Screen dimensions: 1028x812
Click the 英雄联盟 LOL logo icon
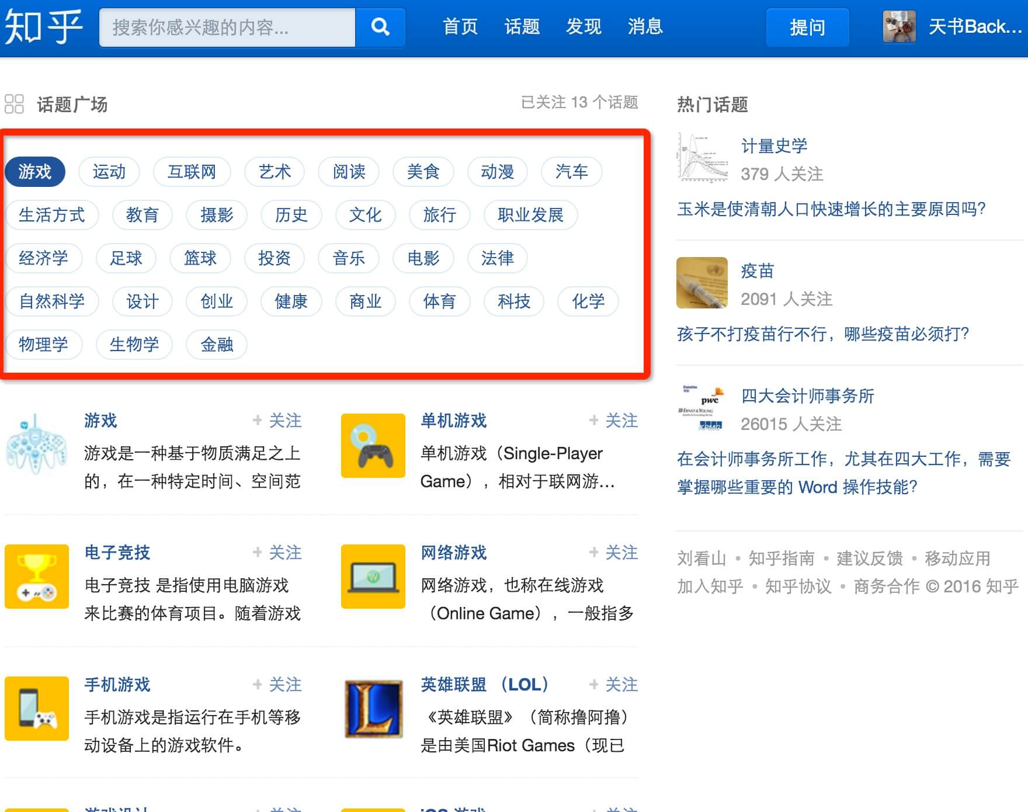(x=373, y=708)
